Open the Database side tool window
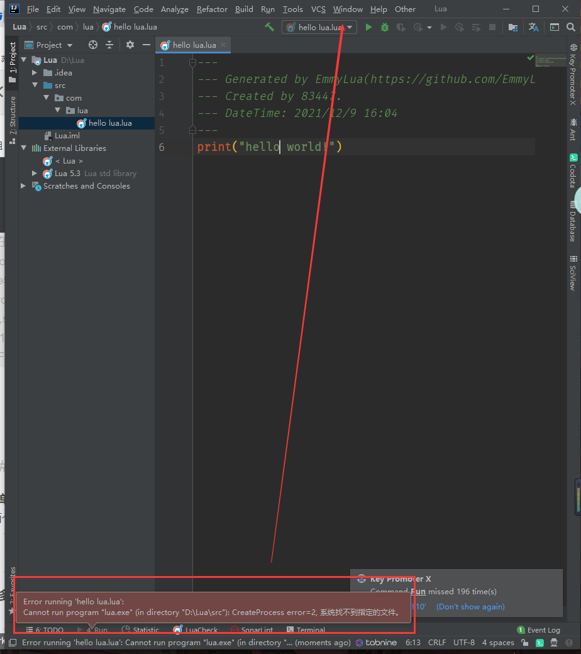This screenshot has width=581, height=654. pos(573,221)
